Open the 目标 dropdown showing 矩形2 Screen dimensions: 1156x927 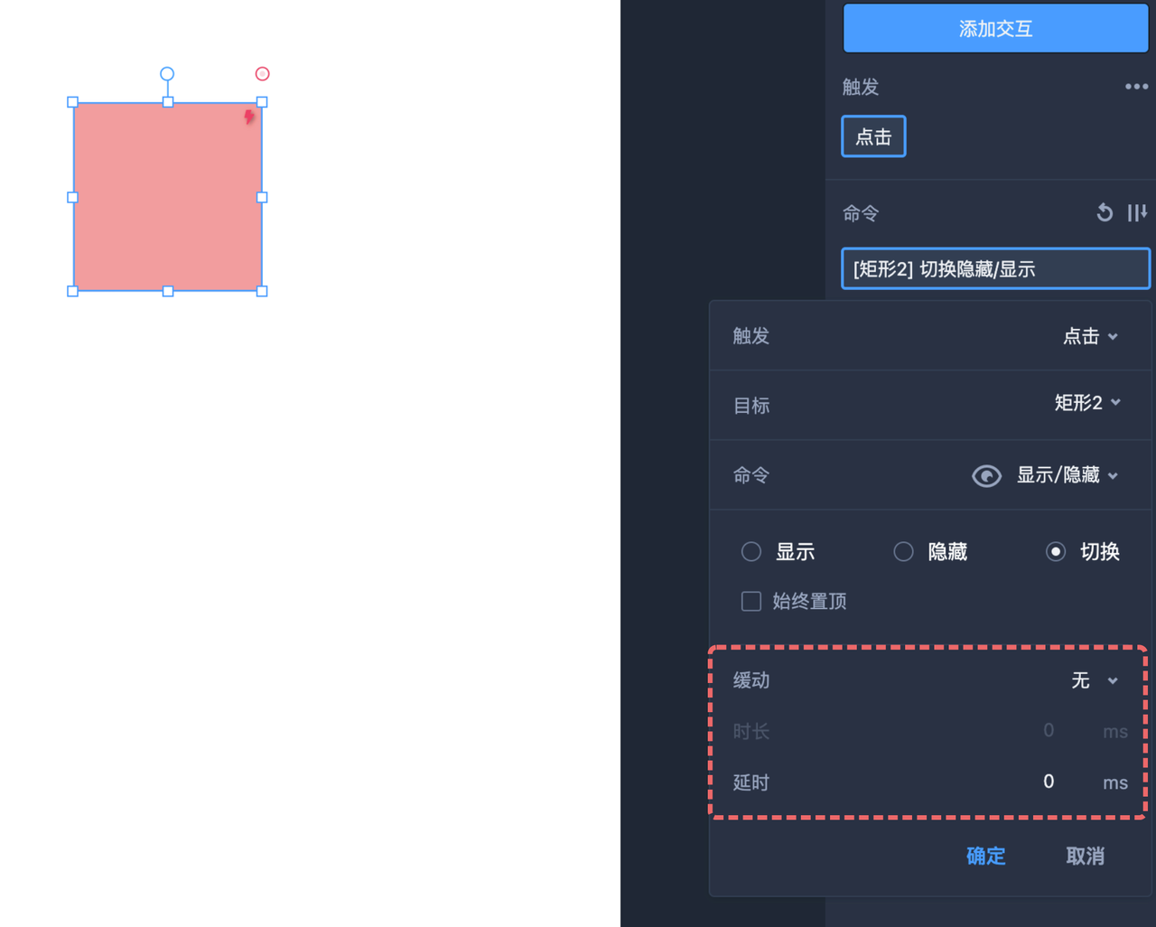[1087, 403]
